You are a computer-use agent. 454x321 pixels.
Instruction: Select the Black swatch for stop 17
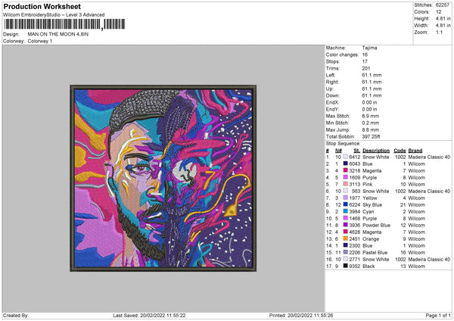[x=346, y=266]
